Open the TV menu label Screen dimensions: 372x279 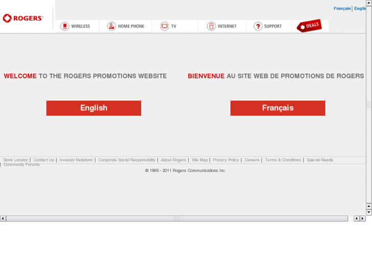(173, 26)
